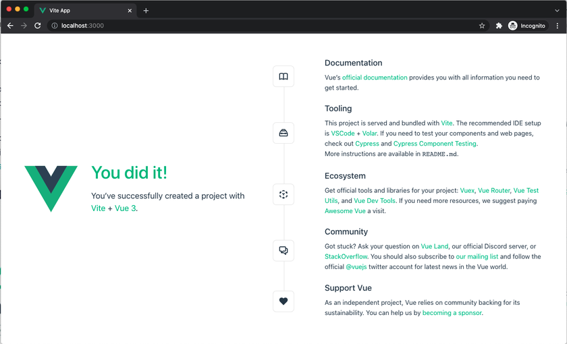This screenshot has width=567, height=344.
Task: Open the Awesome Vue link
Action: (345, 211)
